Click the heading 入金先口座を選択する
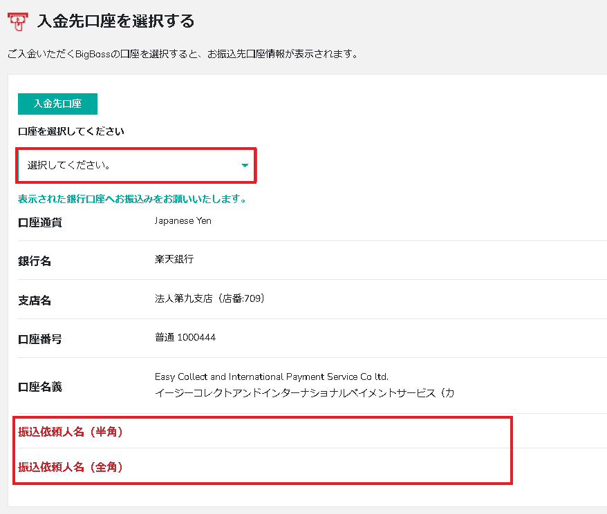This screenshot has width=607, height=514. point(115,21)
